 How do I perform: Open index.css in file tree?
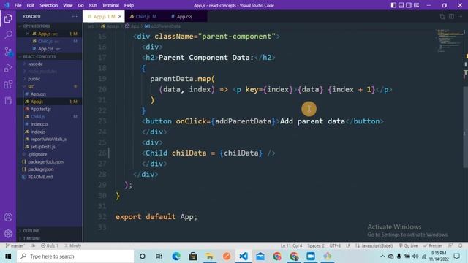39,124
